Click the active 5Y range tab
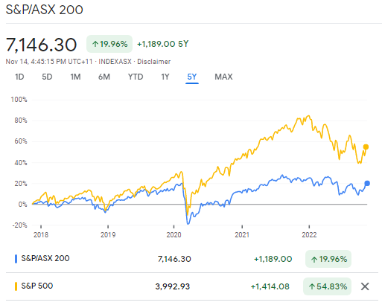The height and width of the screenshot is (308, 382). click(192, 77)
